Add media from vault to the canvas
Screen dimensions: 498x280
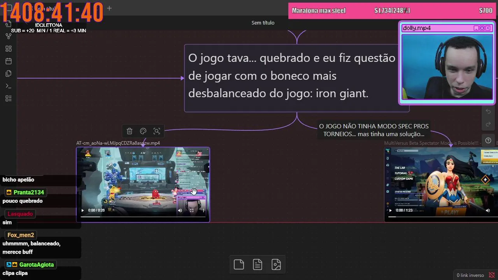click(276, 264)
